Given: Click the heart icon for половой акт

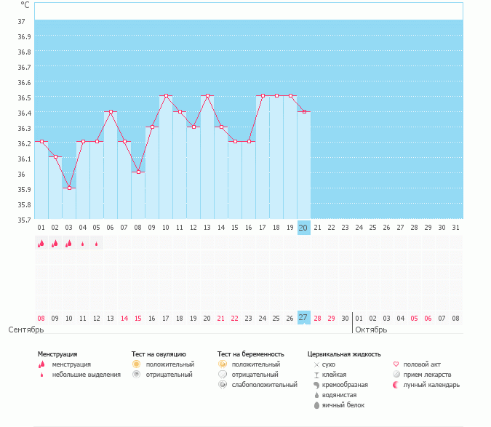Looking at the screenshot, I should tap(396, 364).
